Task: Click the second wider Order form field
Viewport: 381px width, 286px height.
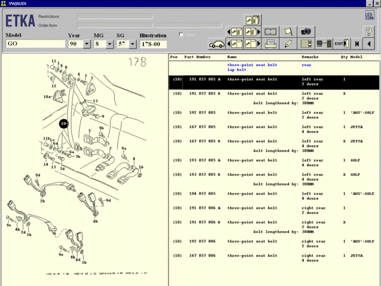Action: pos(188,25)
